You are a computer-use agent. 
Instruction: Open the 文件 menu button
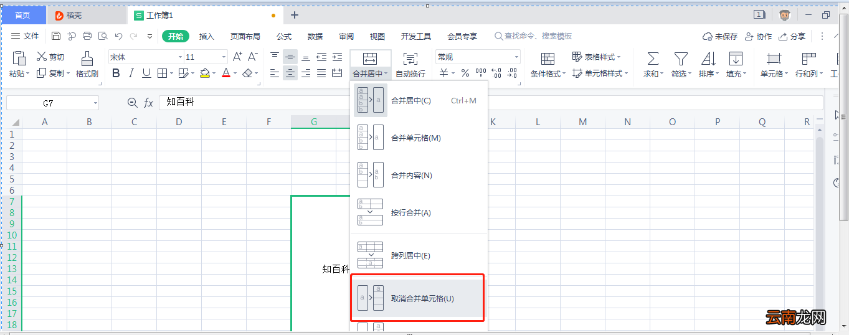coord(26,36)
